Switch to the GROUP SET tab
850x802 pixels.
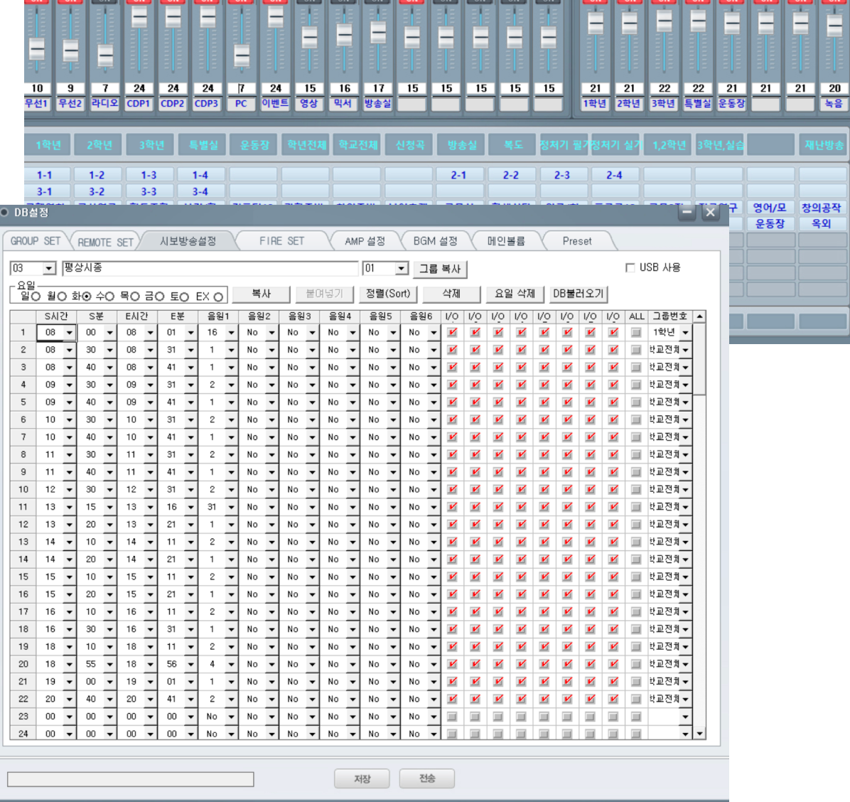36,241
